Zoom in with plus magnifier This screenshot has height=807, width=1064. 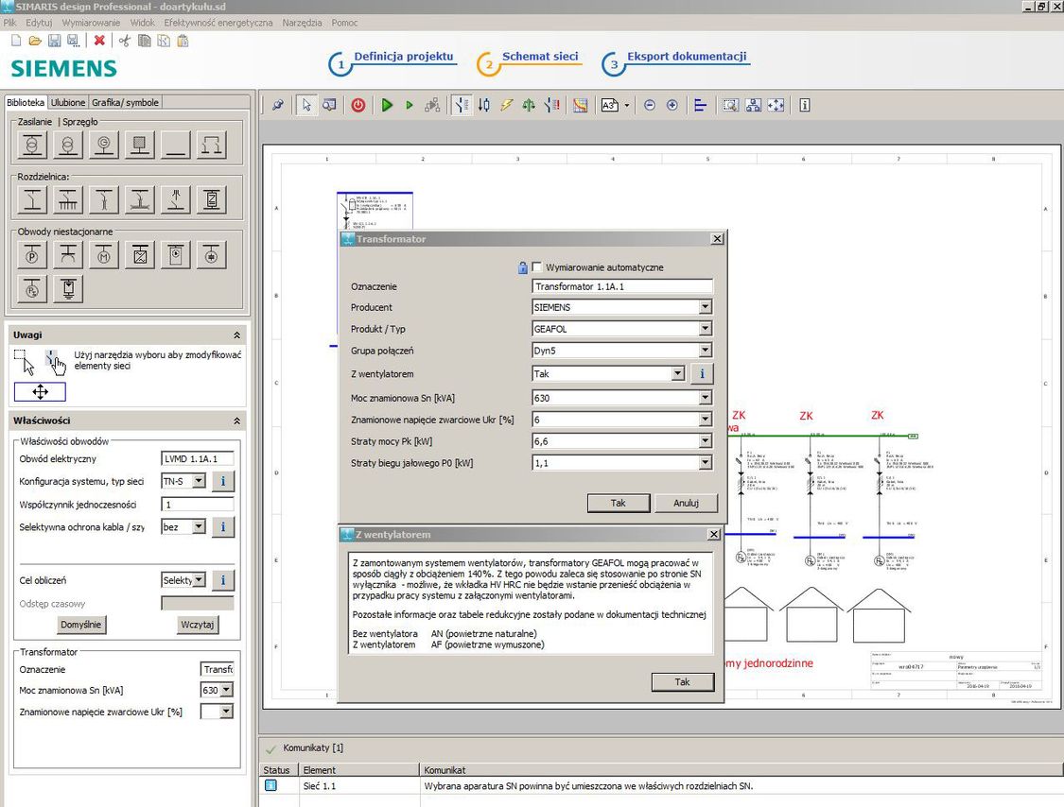click(x=672, y=105)
